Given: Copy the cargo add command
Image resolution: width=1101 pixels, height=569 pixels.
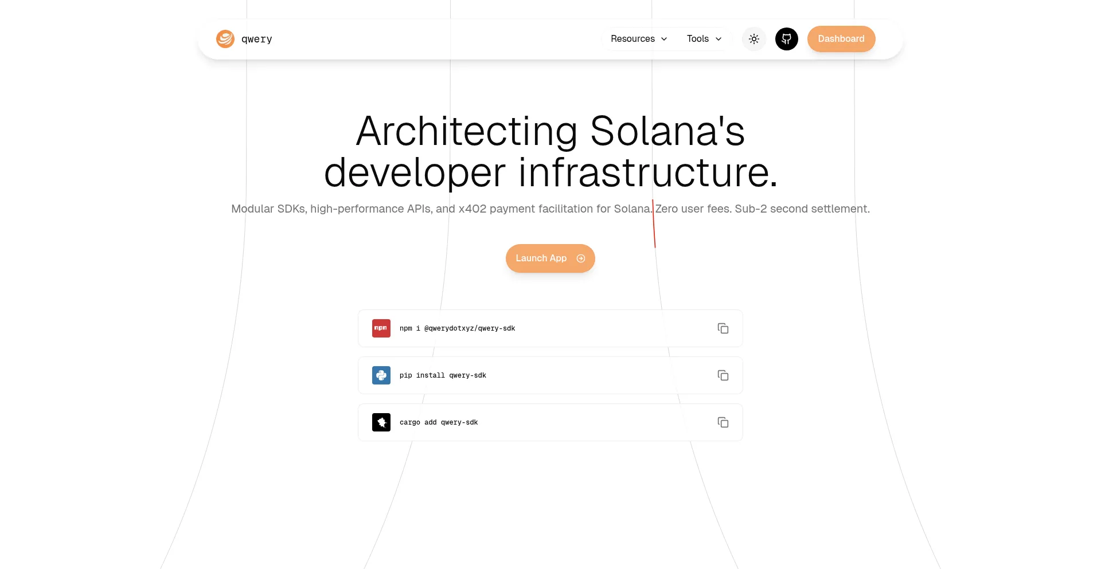Looking at the screenshot, I should pyautogui.click(x=723, y=422).
